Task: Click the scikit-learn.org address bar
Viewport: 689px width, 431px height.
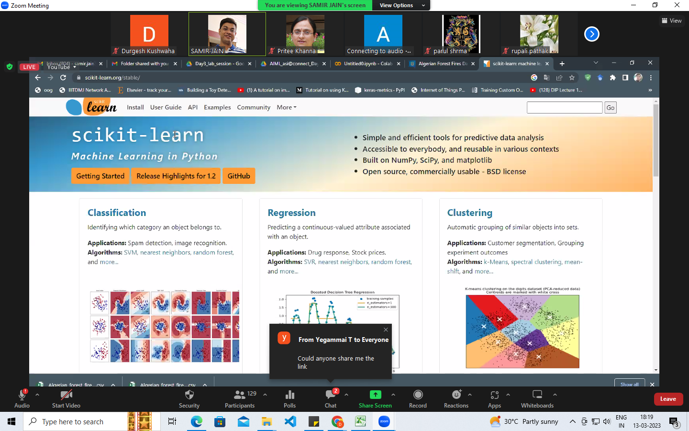Action: (x=301, y=78)
